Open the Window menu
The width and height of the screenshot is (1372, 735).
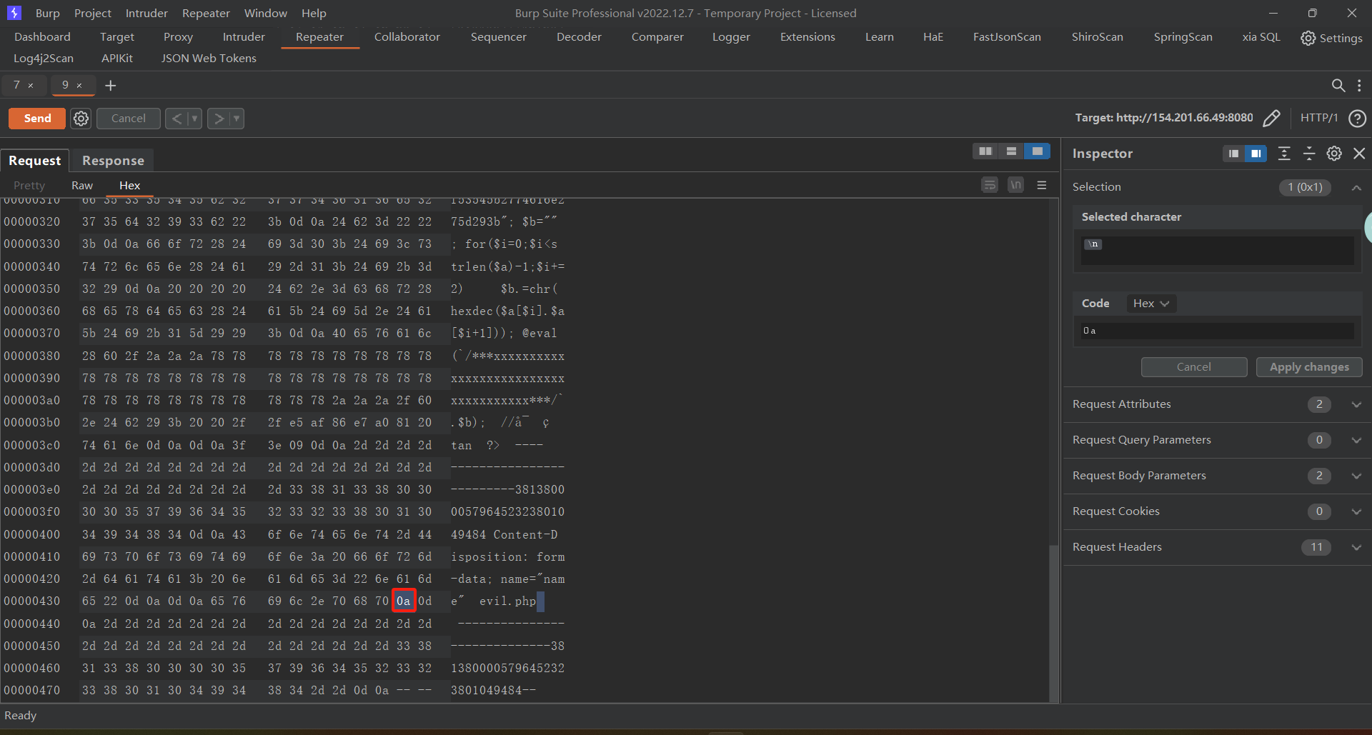266,13
